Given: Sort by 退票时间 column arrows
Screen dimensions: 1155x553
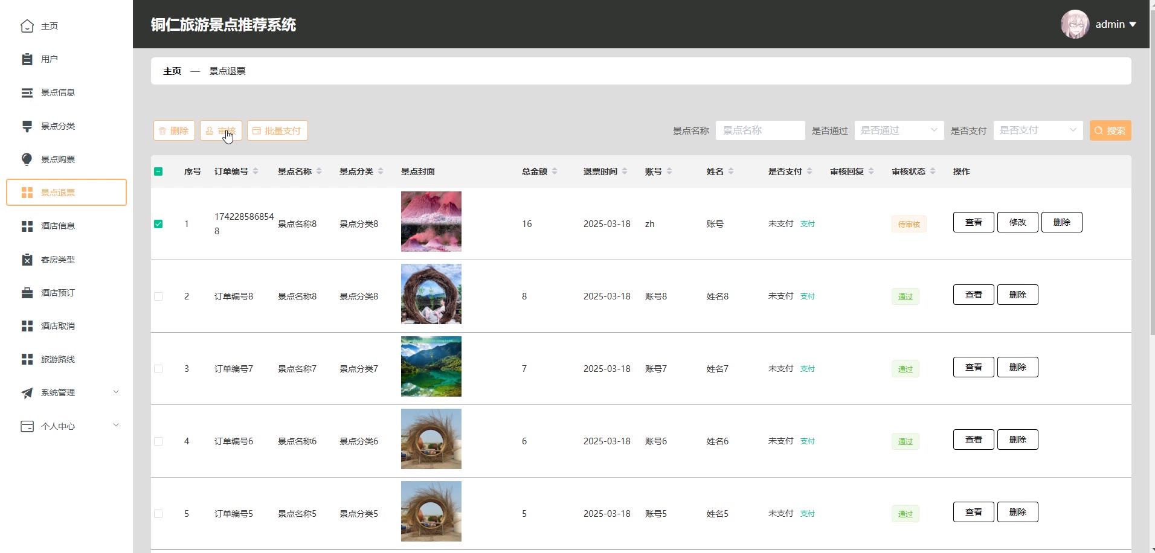Looking at the screenshot, I should point(625,171).
